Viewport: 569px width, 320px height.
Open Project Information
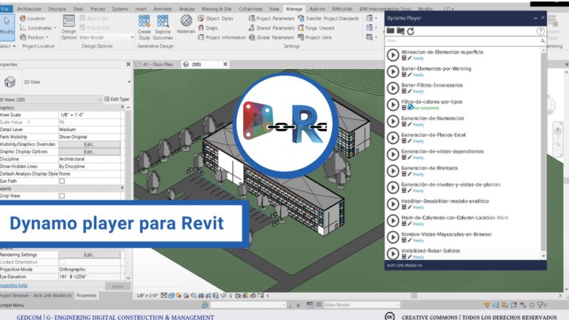222,37
